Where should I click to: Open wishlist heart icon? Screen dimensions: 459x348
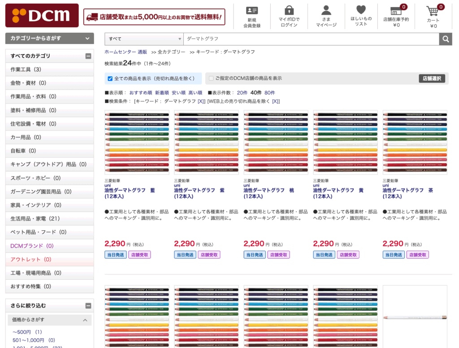pyautogui.click(x=361, y=10)
